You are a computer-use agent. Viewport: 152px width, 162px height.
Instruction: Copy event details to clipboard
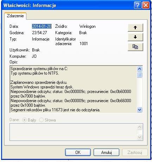coord(135,47)
